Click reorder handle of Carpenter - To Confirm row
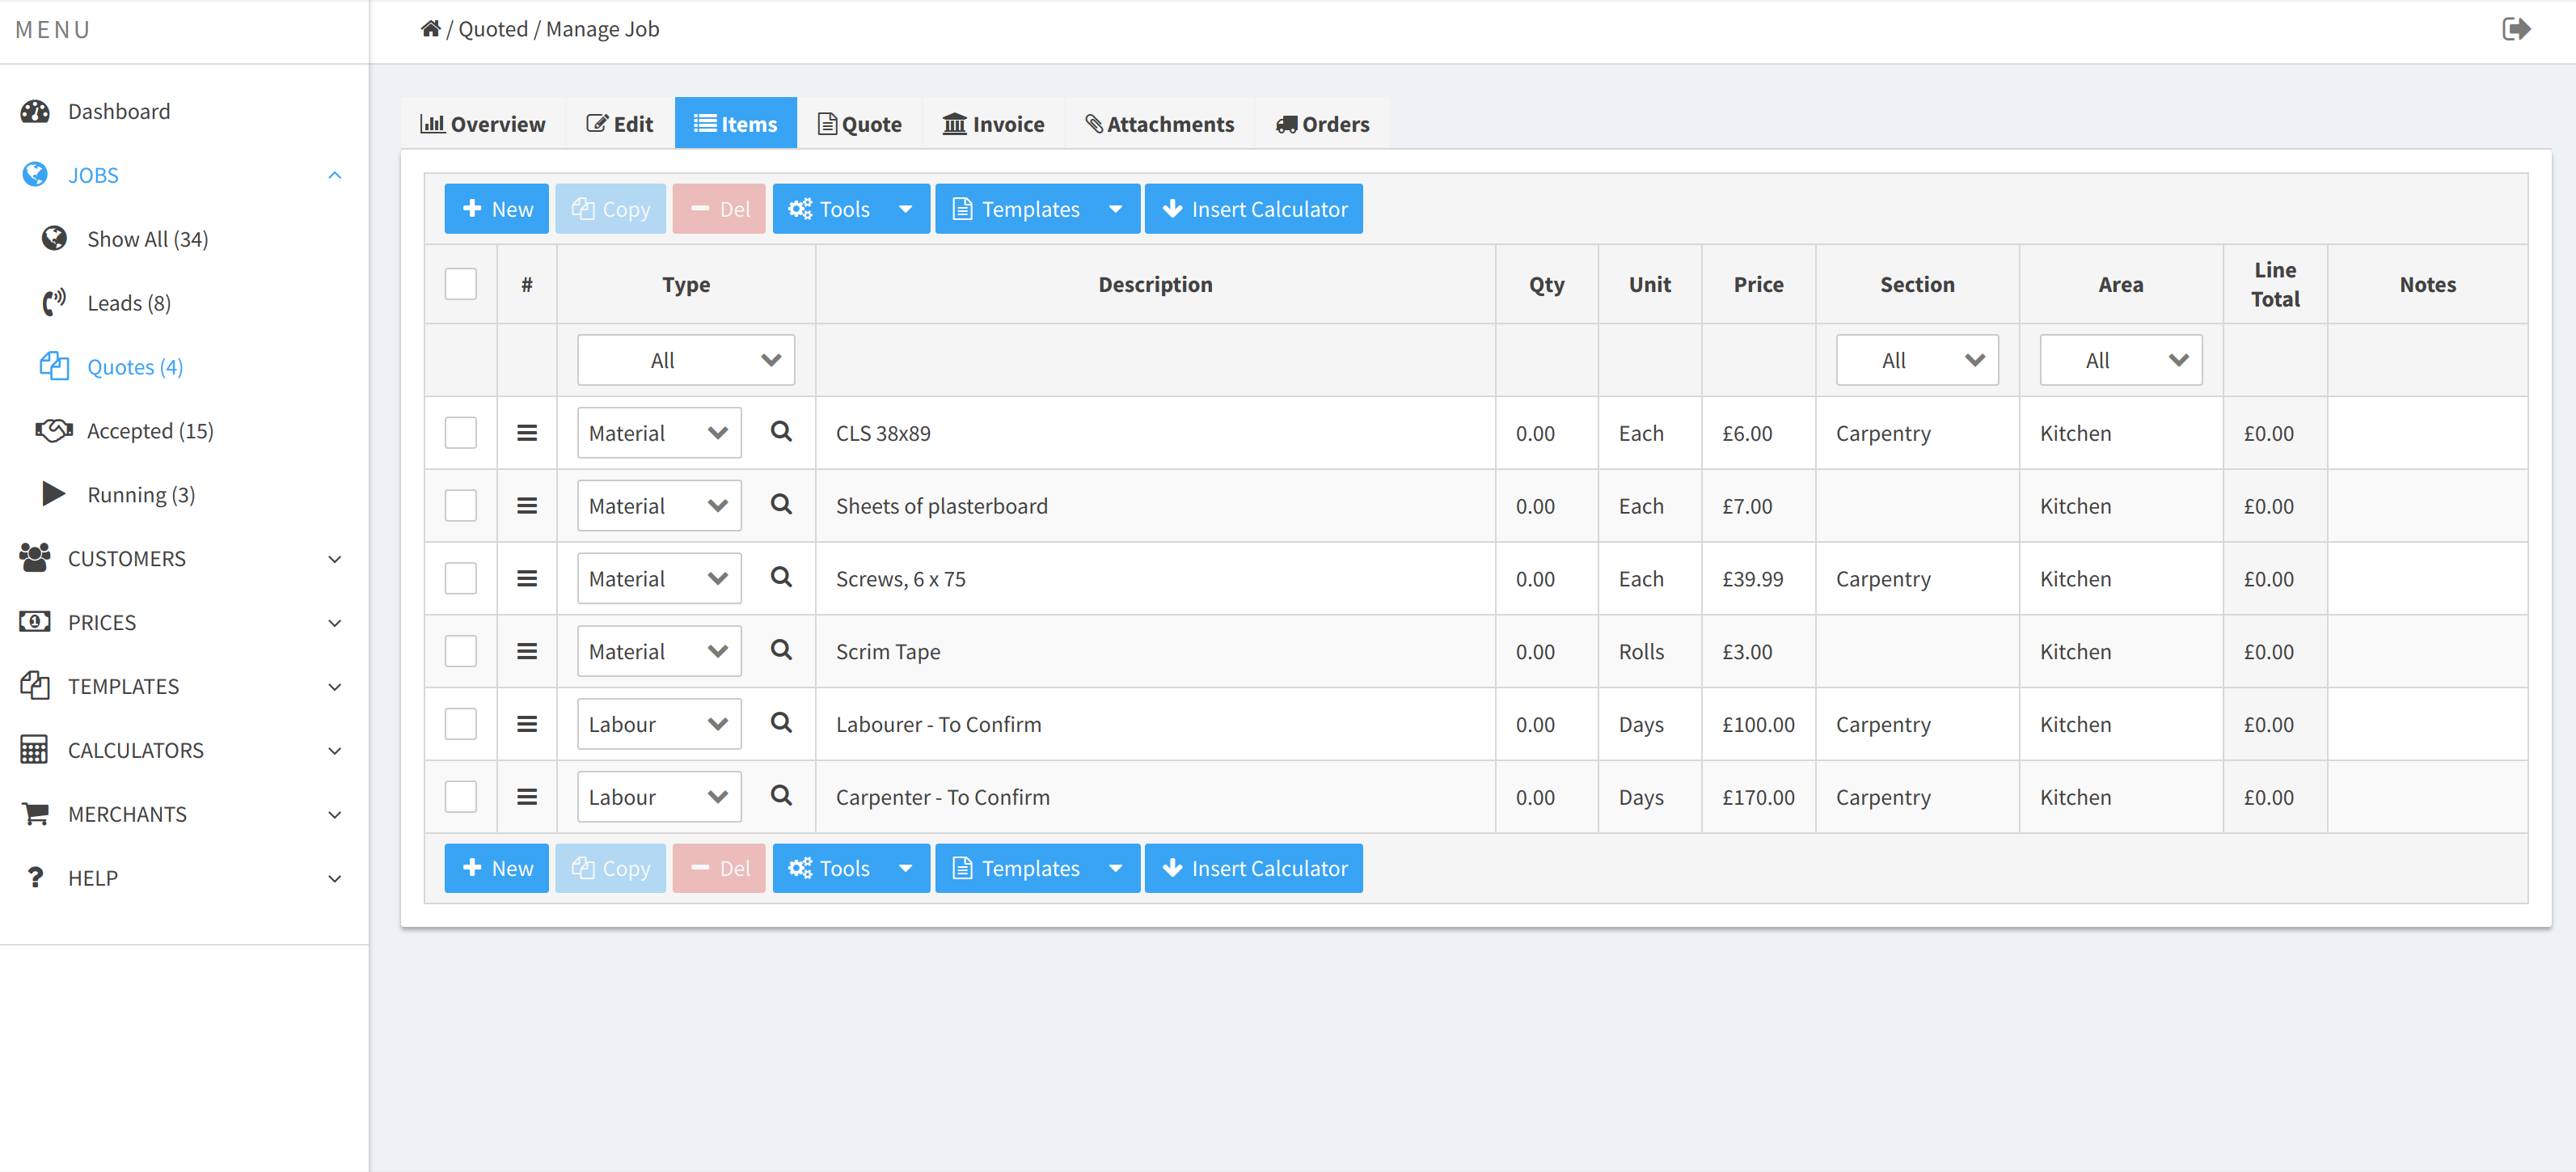 [527, 797]
